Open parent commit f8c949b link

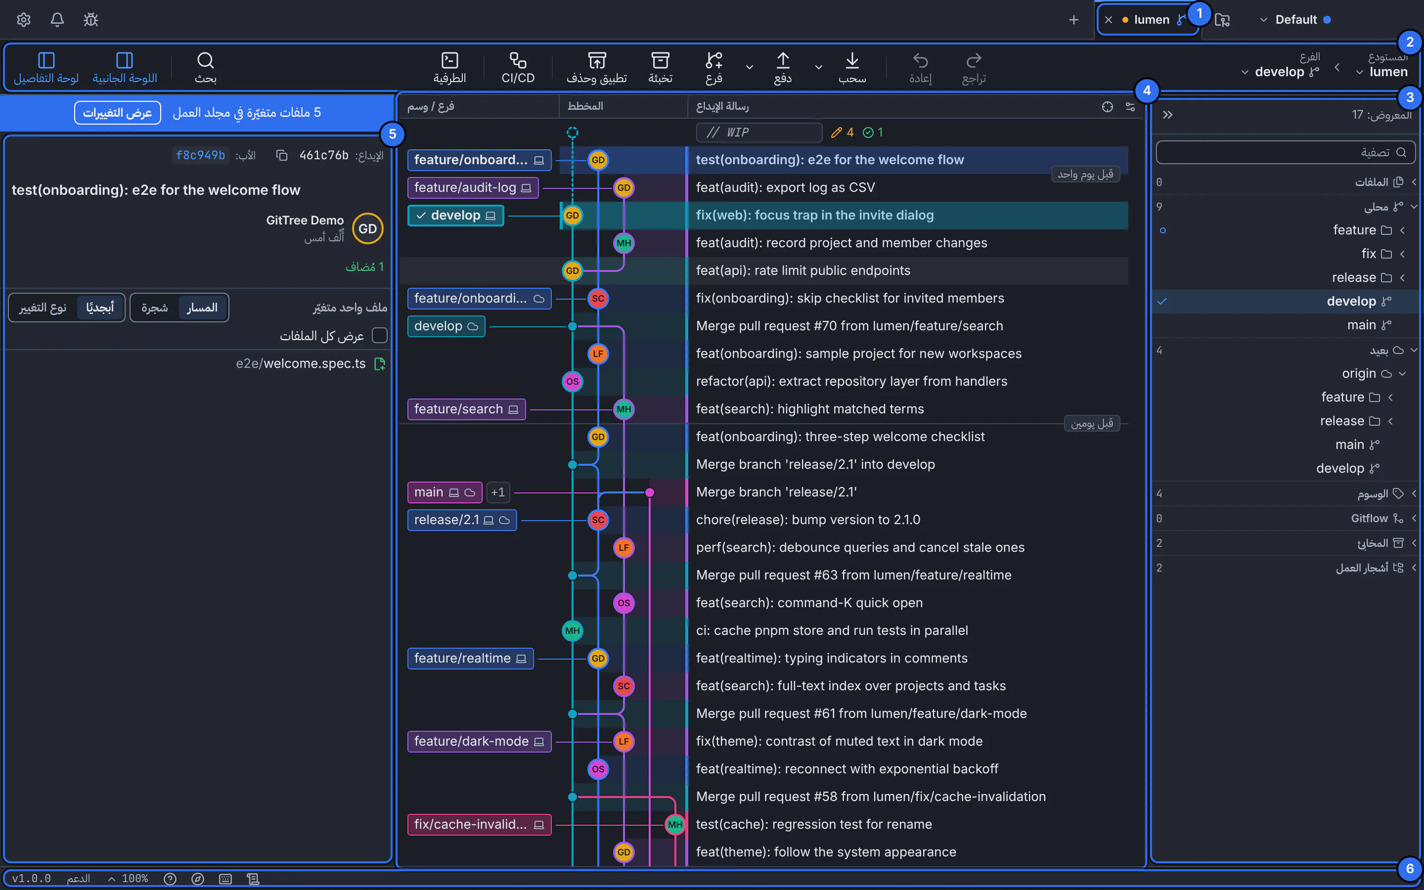coord(200,155)
